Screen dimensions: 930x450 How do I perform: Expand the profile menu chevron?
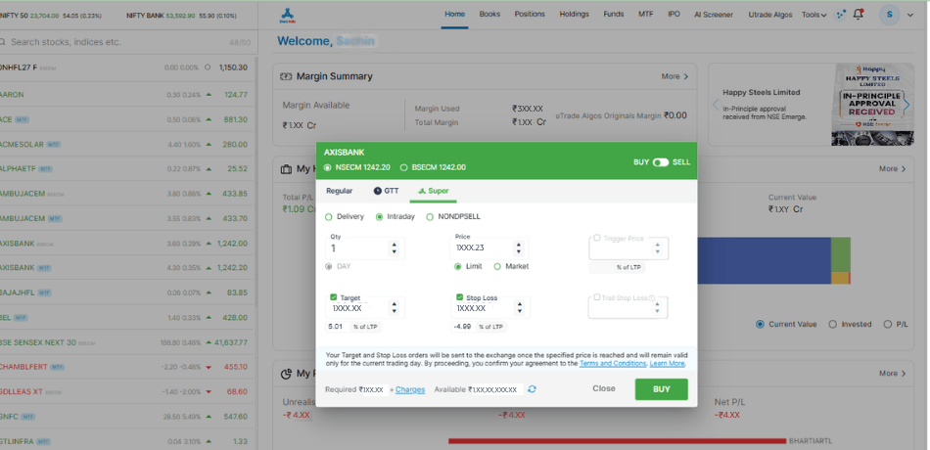(910, 15)
